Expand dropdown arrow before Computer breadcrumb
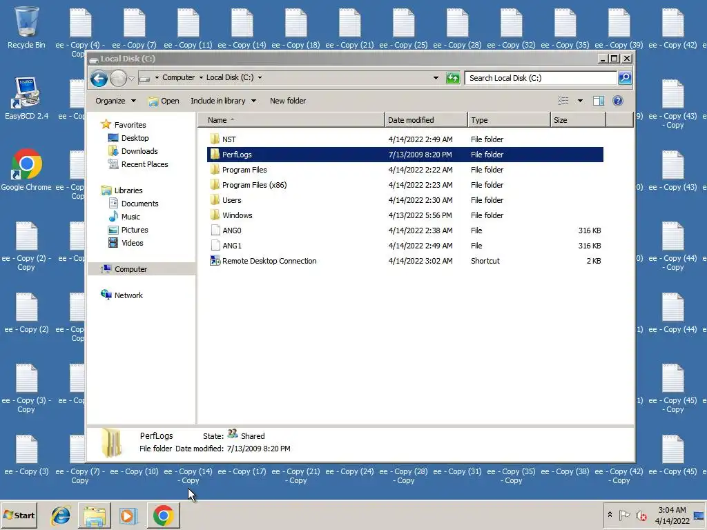Viewport: 707px width, 530px height. [157, 77]
